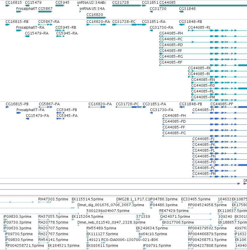Select transcript label CG5945-RB
The image size is (247, 250).
point(66,28)
